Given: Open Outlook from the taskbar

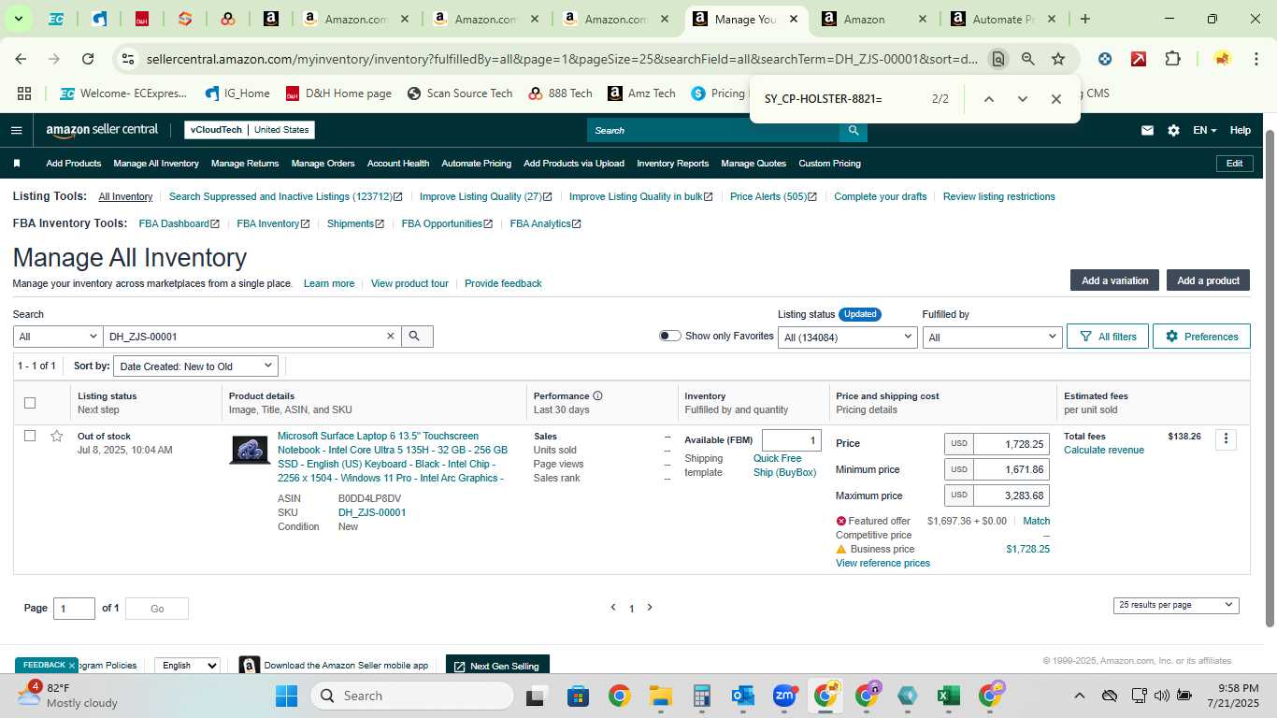Looking at the screenshot, I should [x=742, y=696].
